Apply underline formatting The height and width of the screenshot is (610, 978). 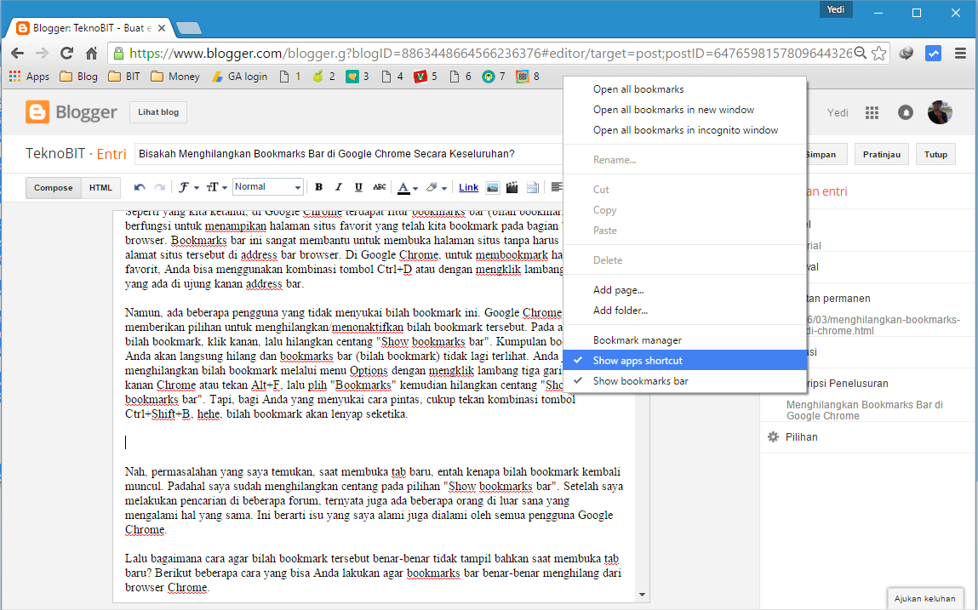click(358, 187)
